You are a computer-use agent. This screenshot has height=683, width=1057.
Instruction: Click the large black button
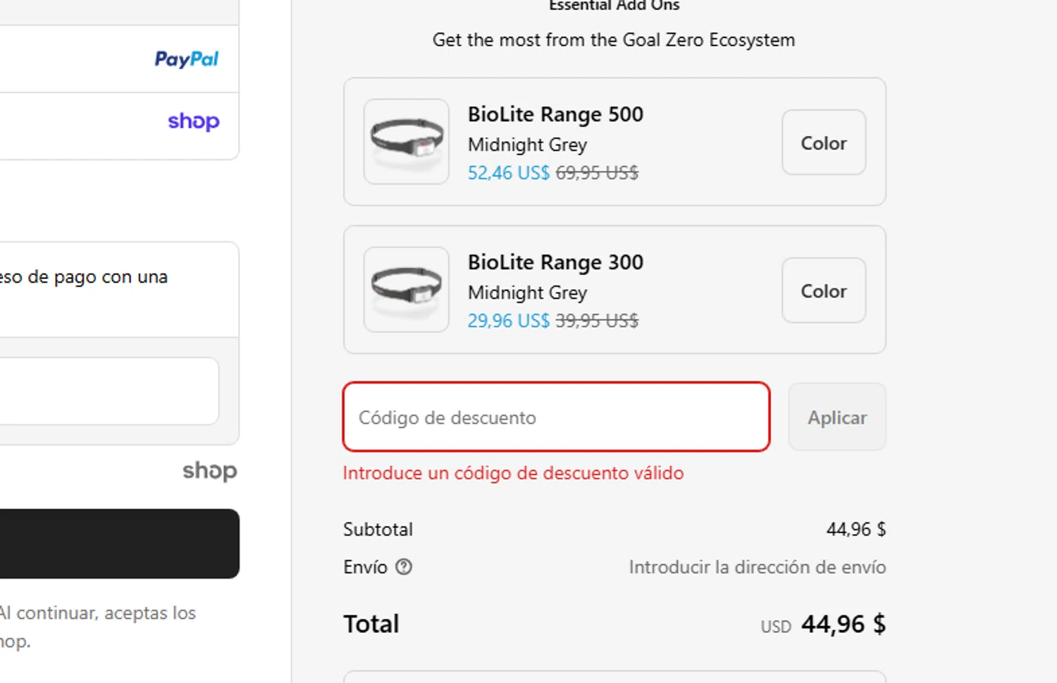point(118,543)
